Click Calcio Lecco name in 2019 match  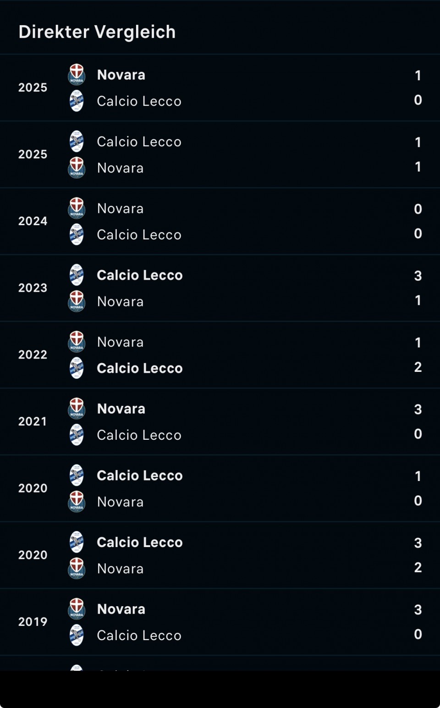click(x=139, y=636)
